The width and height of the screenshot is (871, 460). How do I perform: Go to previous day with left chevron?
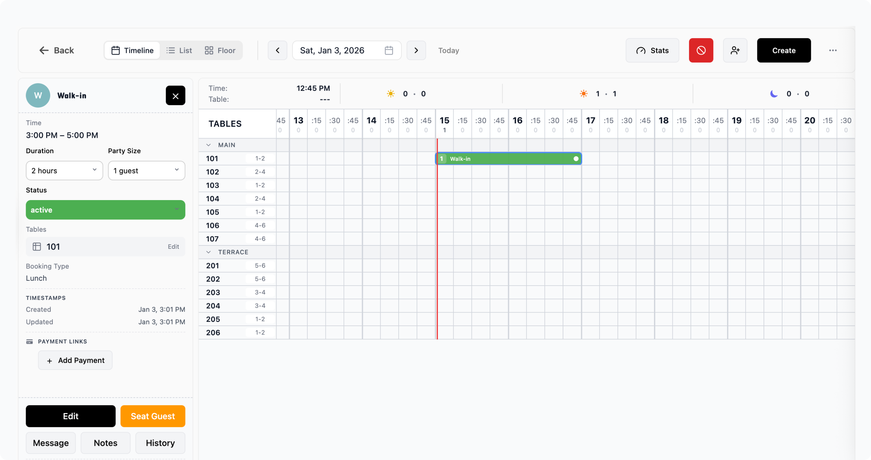click(x=278, y=50)
